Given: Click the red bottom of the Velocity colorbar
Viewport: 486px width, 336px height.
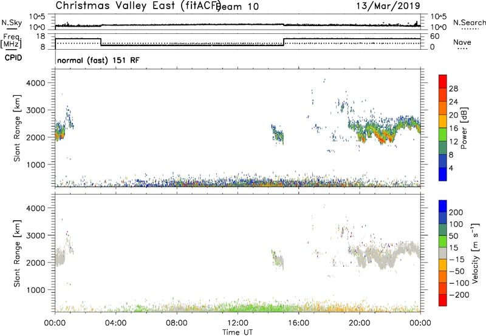Looking at the screenshot, I should tap(443, 300).
